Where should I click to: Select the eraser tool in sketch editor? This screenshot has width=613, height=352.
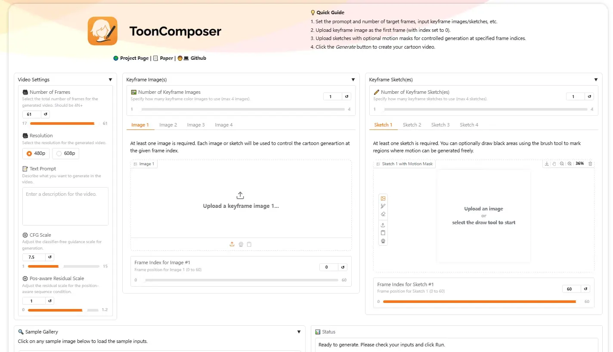point(383,214)
